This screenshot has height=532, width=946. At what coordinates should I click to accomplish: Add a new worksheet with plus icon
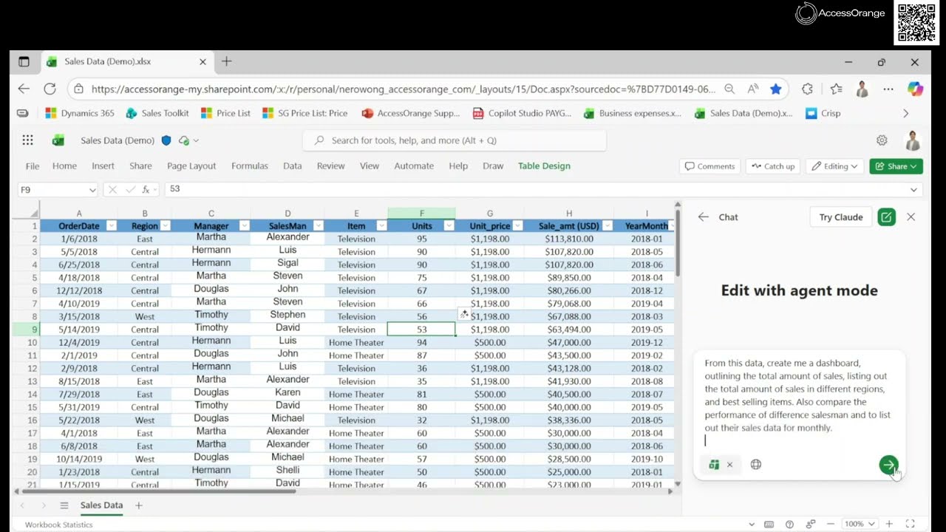point(138,505)
